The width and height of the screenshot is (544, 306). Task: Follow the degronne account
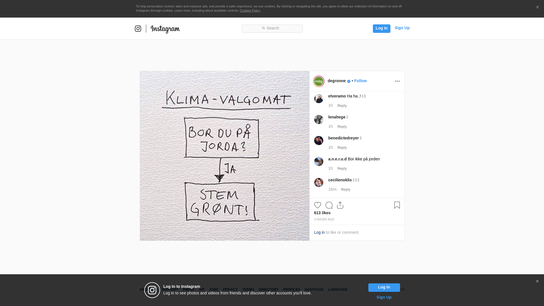(x=360, y=81)
